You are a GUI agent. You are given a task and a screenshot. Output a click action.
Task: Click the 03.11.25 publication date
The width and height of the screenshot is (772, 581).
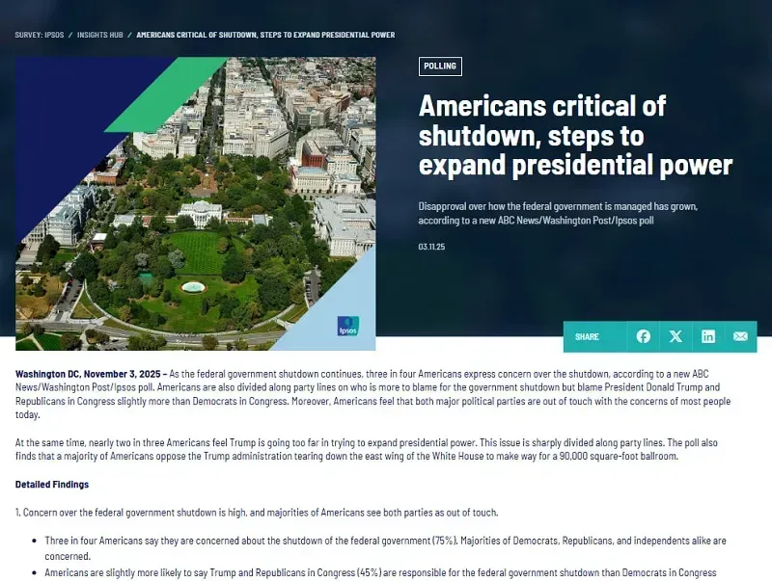coord(431,247)
